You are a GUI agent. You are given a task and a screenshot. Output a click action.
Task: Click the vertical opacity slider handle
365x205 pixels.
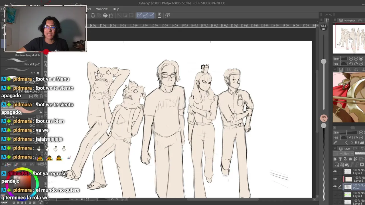pos(324,126)
